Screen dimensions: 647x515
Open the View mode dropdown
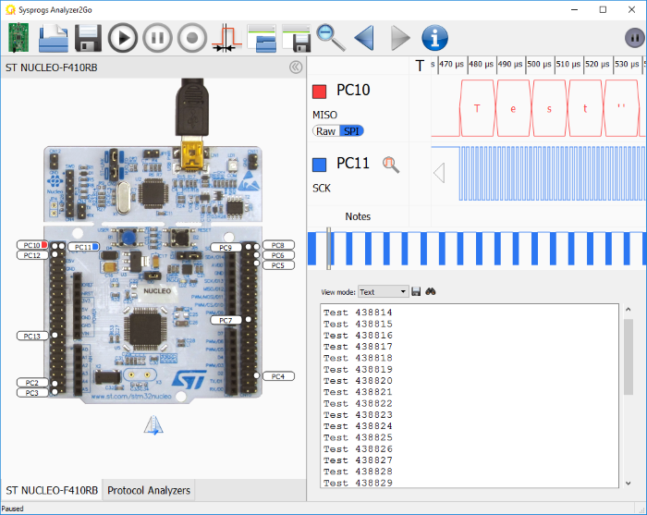(383, 292)
